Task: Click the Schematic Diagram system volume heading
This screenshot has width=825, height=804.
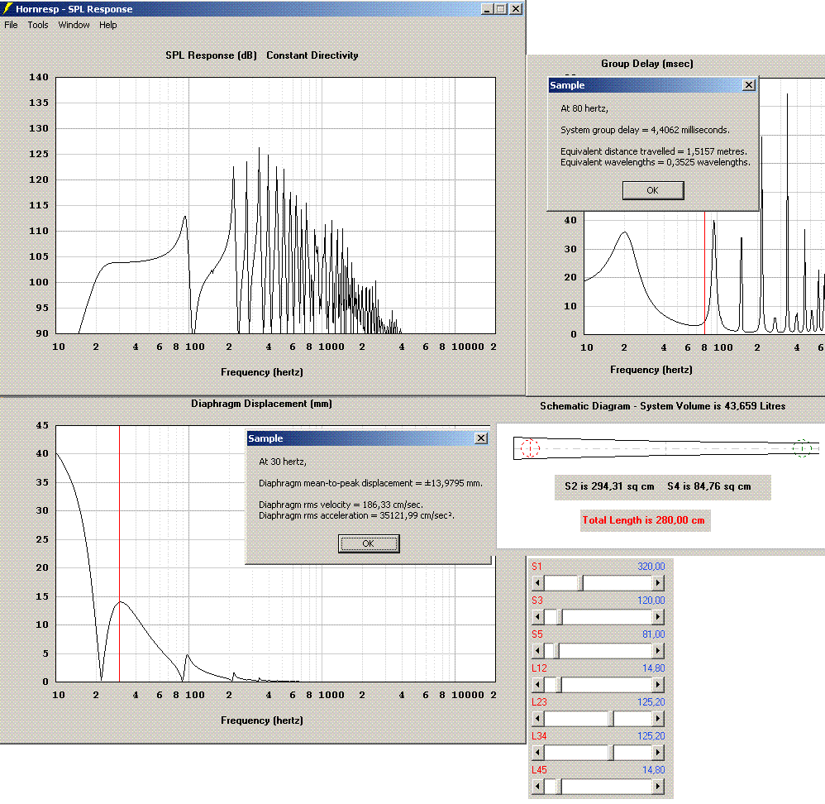Action: (x=662, y=406)
